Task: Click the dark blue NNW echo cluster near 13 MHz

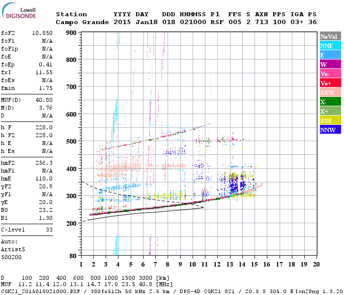Action: (x=233, y=185)
